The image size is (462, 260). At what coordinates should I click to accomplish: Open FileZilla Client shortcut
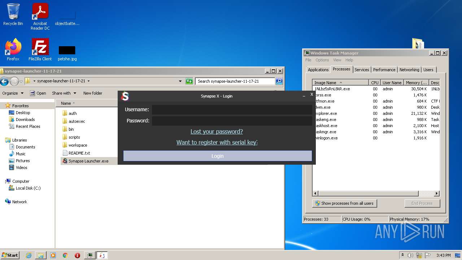[40, 49]
